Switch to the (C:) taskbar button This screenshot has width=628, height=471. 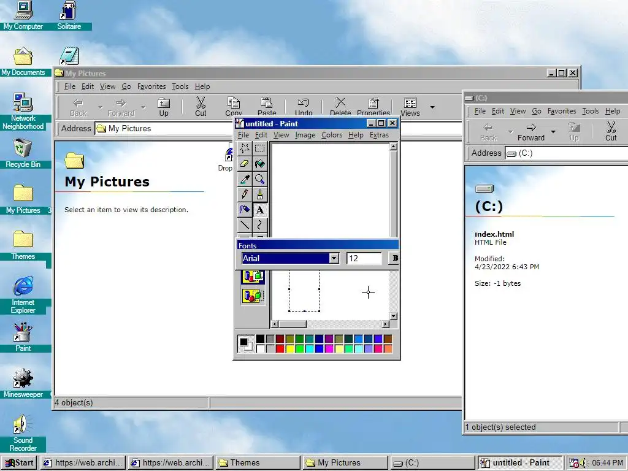[x=432, y=463]
